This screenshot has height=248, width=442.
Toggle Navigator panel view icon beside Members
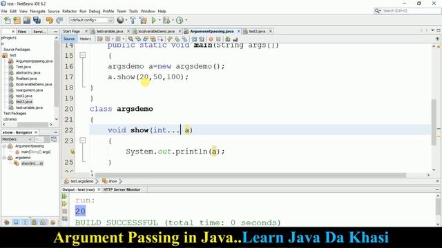54,139
